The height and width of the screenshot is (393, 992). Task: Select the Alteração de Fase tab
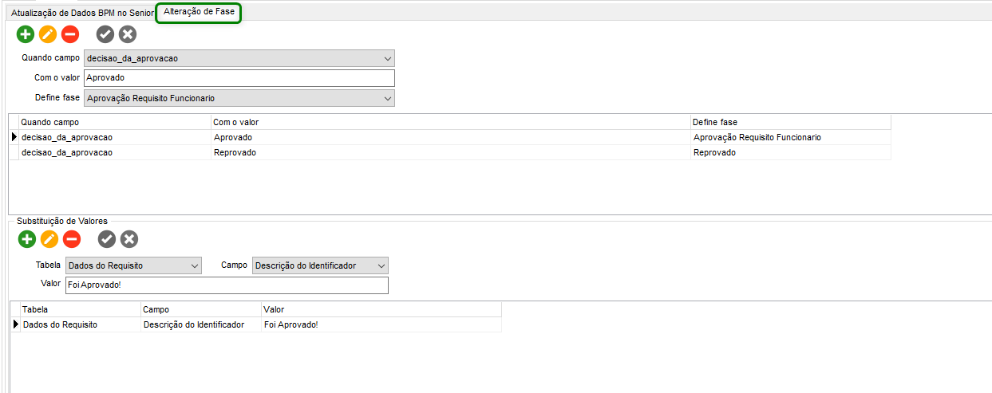pyautogui.click(x=199, y=13)
